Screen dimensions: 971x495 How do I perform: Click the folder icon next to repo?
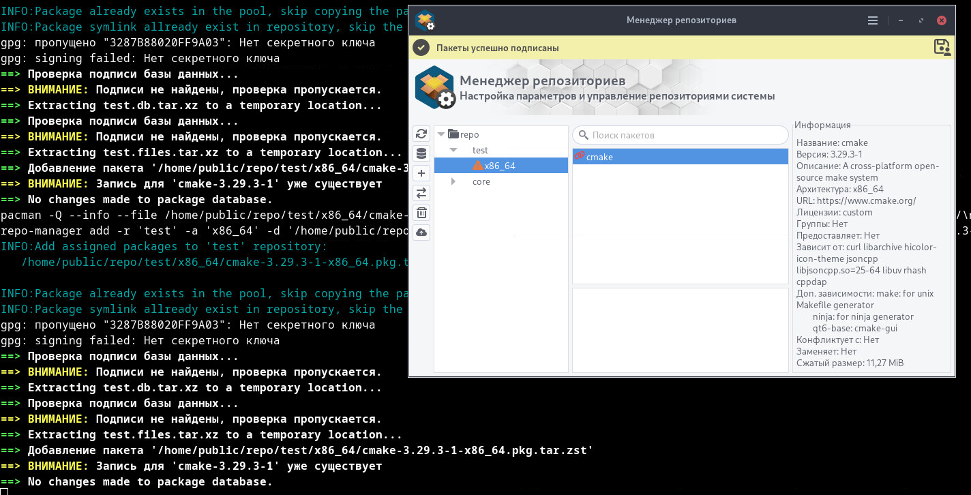pos(453,134)
